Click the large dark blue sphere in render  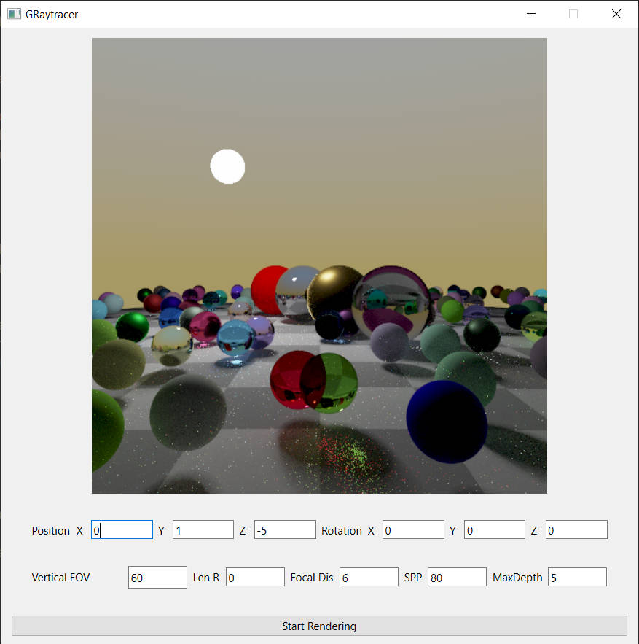coord(446,421)
